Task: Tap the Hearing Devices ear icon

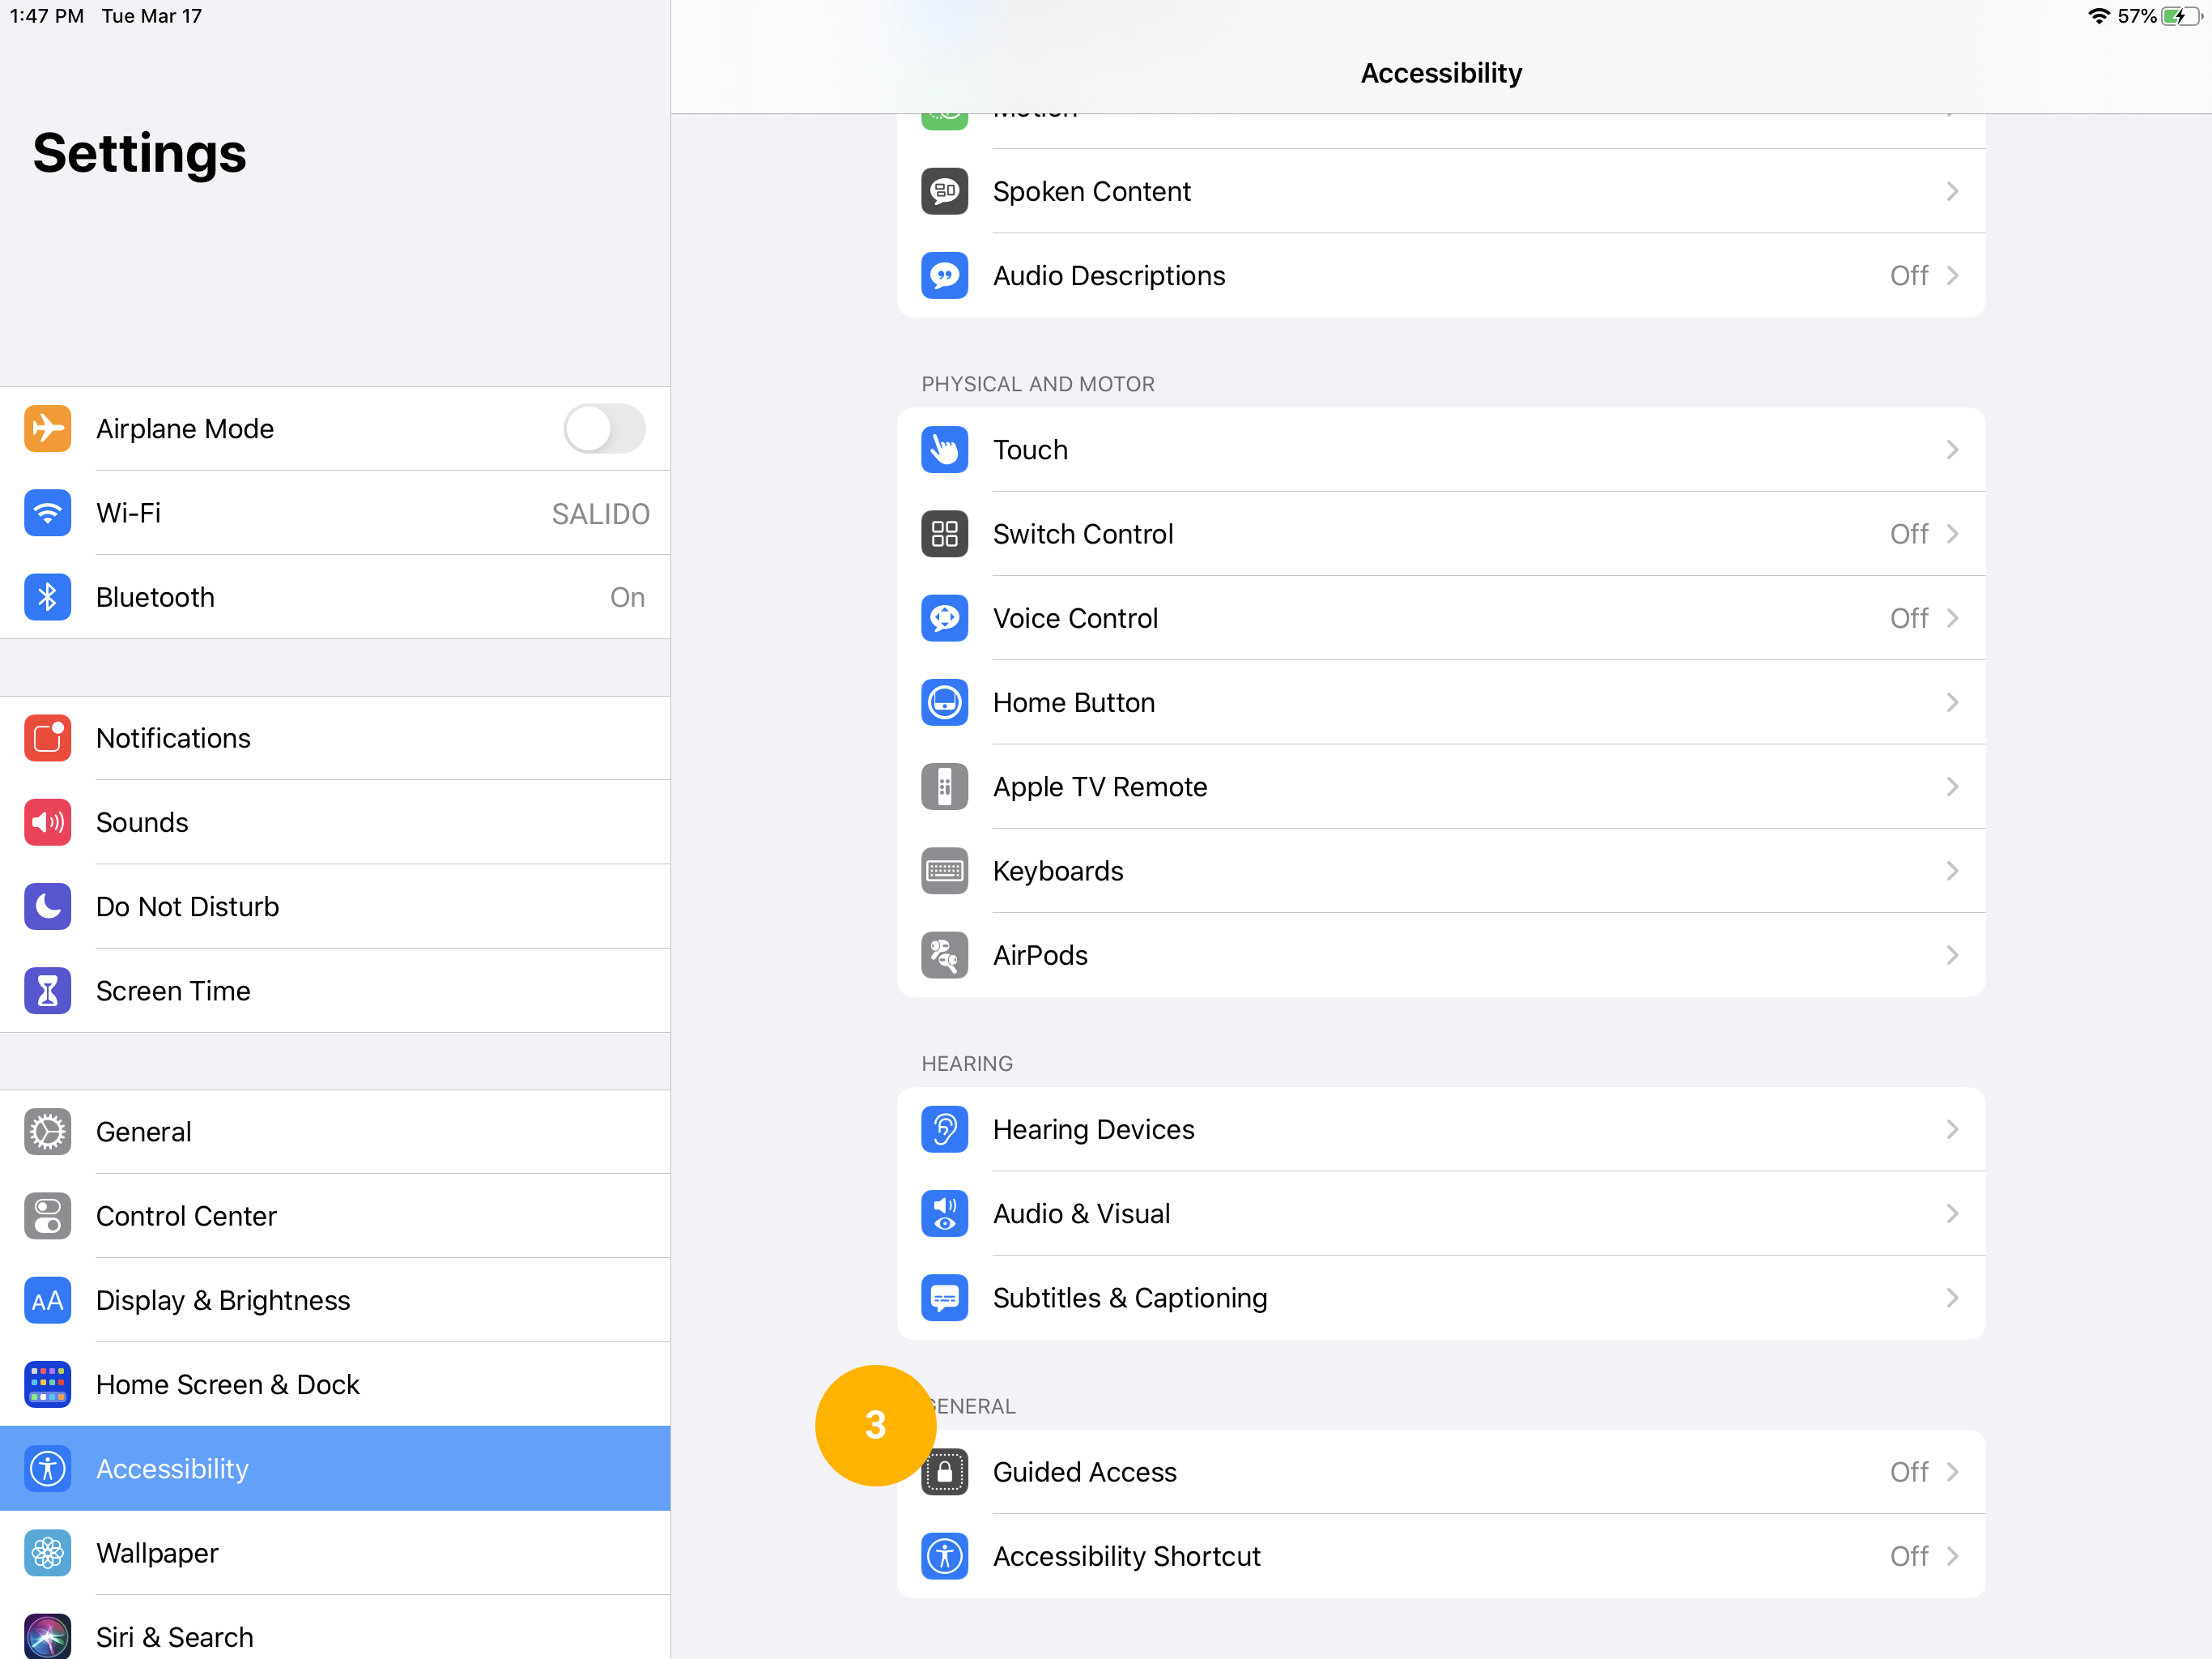Action: click(x=944, y=1130)
